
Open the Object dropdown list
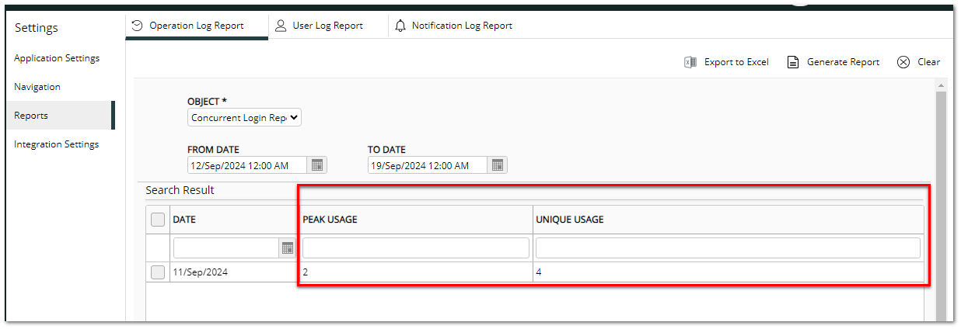[244, 118]
